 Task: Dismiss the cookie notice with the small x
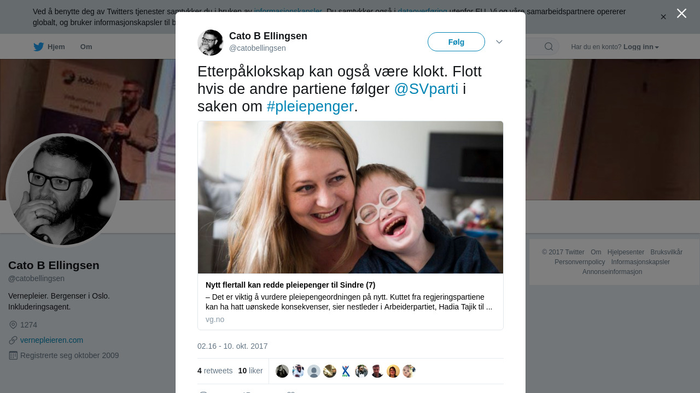click(x=663, y=17)
